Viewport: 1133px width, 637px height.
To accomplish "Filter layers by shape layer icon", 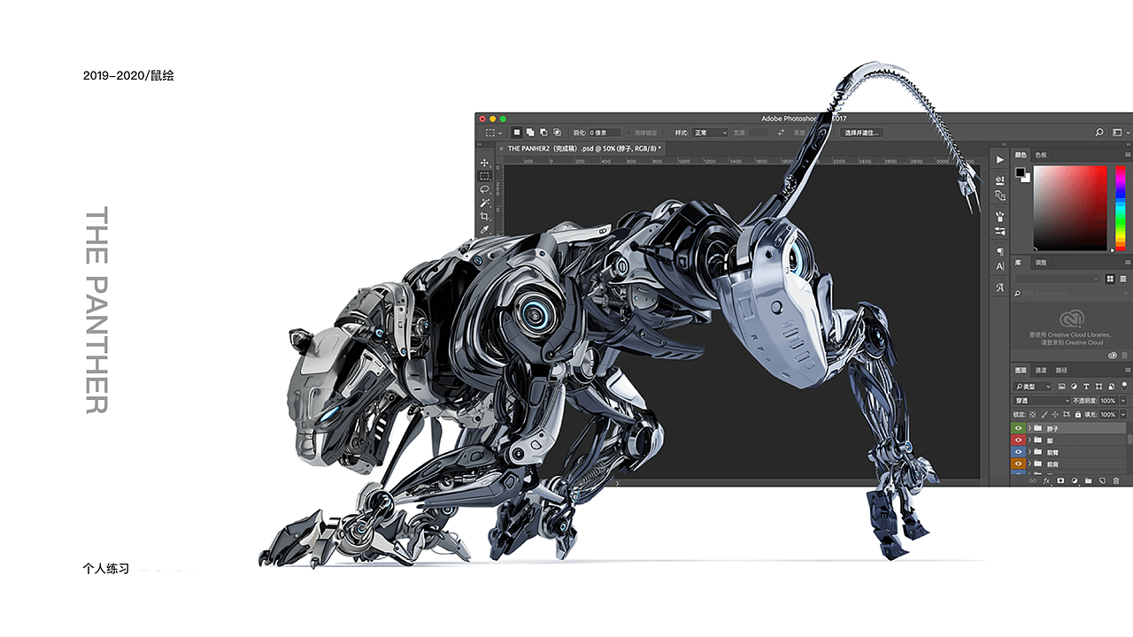I will (x=1098, y=387).
